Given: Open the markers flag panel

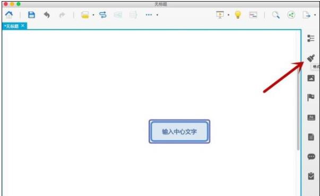Looking at the screenshot, I should [311, 97].
